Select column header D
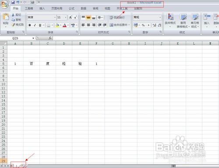 point(64,43)
